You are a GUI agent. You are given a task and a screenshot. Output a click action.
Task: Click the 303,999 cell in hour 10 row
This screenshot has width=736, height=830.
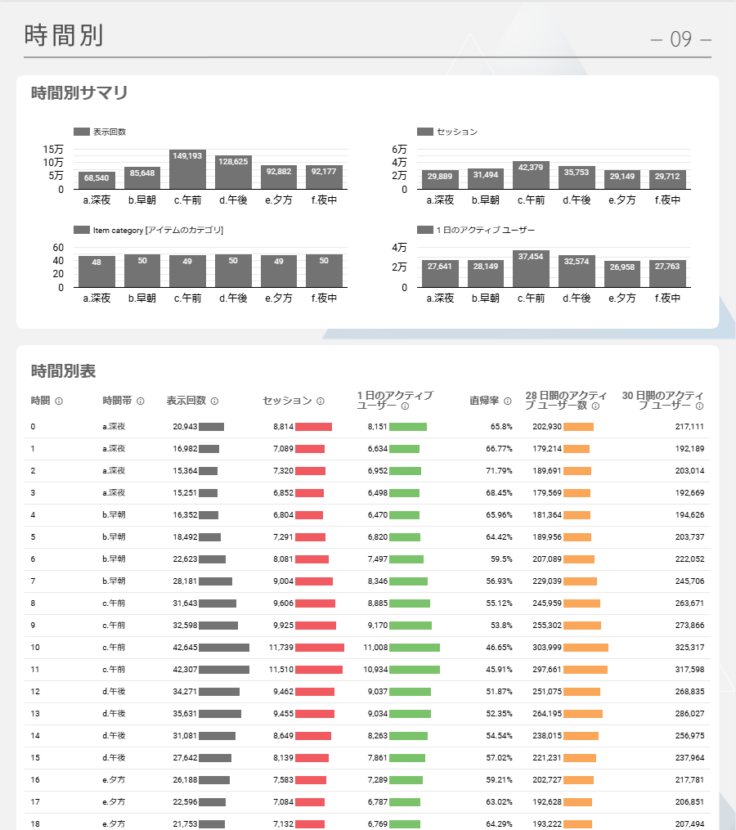[x=547, y=648]
